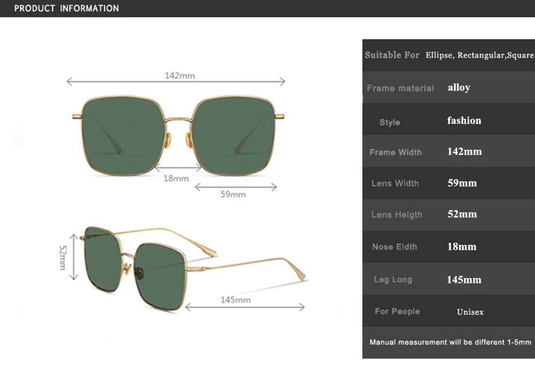The width and height of the screenshot is (535, 386).
Task: Select the Frame material alloy row
Action: pos(449,87)
